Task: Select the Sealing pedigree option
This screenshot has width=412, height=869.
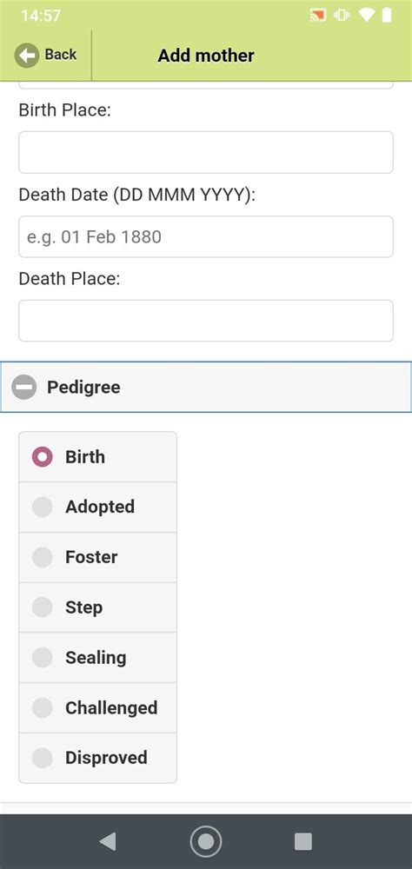Action: click(x=97, y=657)
